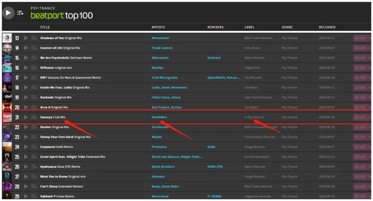Open artist Maitika page
This screenshot has height=201, width=373.
(157, 68)
